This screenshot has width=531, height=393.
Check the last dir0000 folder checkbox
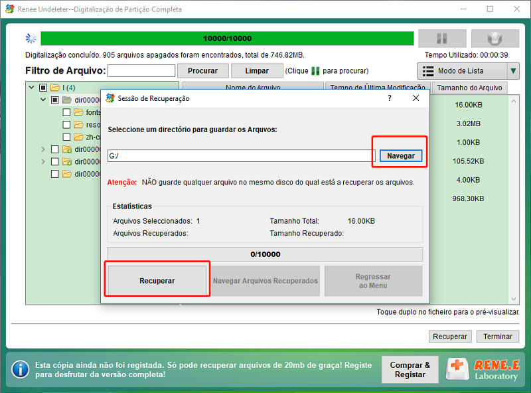[x=55, y=174]
